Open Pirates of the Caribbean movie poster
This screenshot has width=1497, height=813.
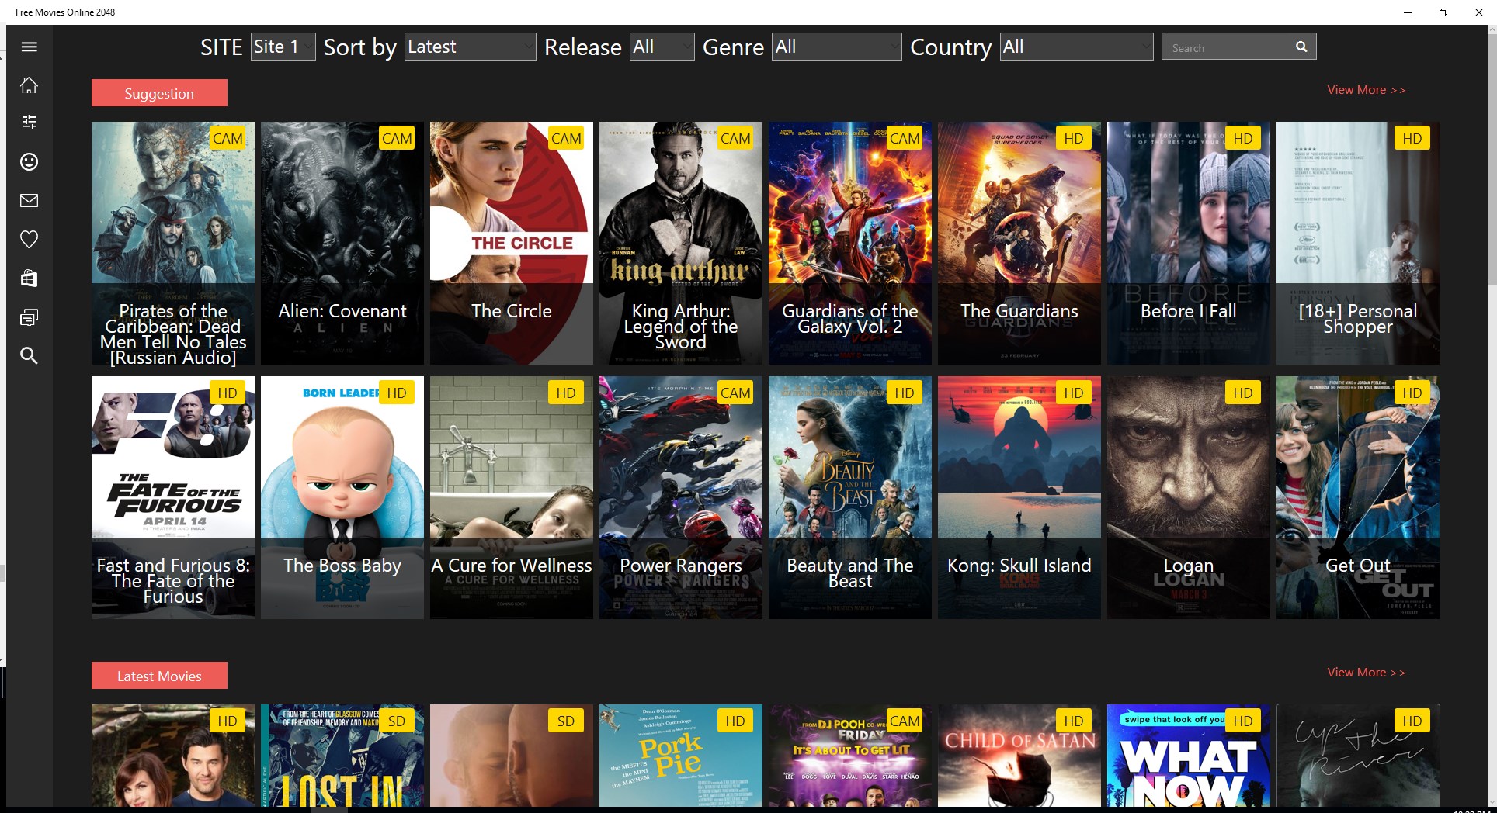click(x=173, y=243)
